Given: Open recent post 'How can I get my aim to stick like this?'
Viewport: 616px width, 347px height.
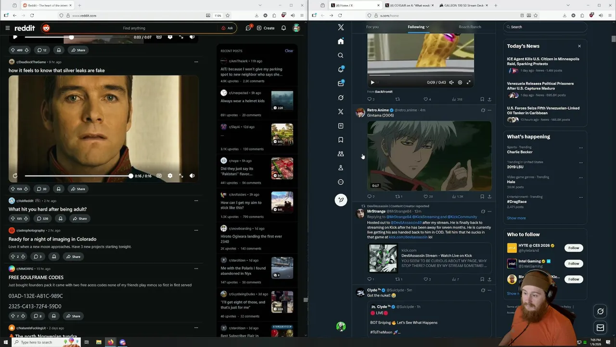Looking at the screenshot, I should click(241, 205).
